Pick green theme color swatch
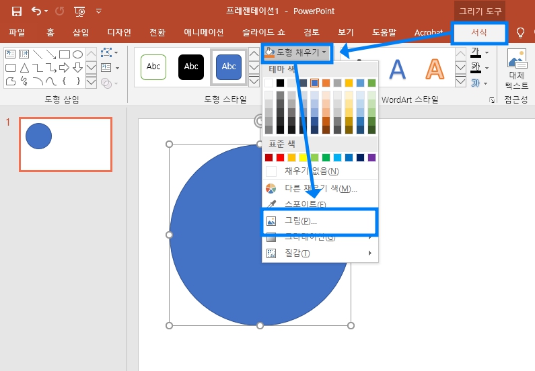 (372, 83)
